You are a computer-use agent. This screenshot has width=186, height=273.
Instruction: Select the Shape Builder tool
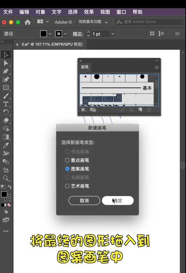coord(6,129)
